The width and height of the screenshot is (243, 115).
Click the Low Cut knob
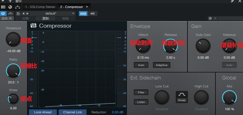pyautogui.click(x=162, y=98)
